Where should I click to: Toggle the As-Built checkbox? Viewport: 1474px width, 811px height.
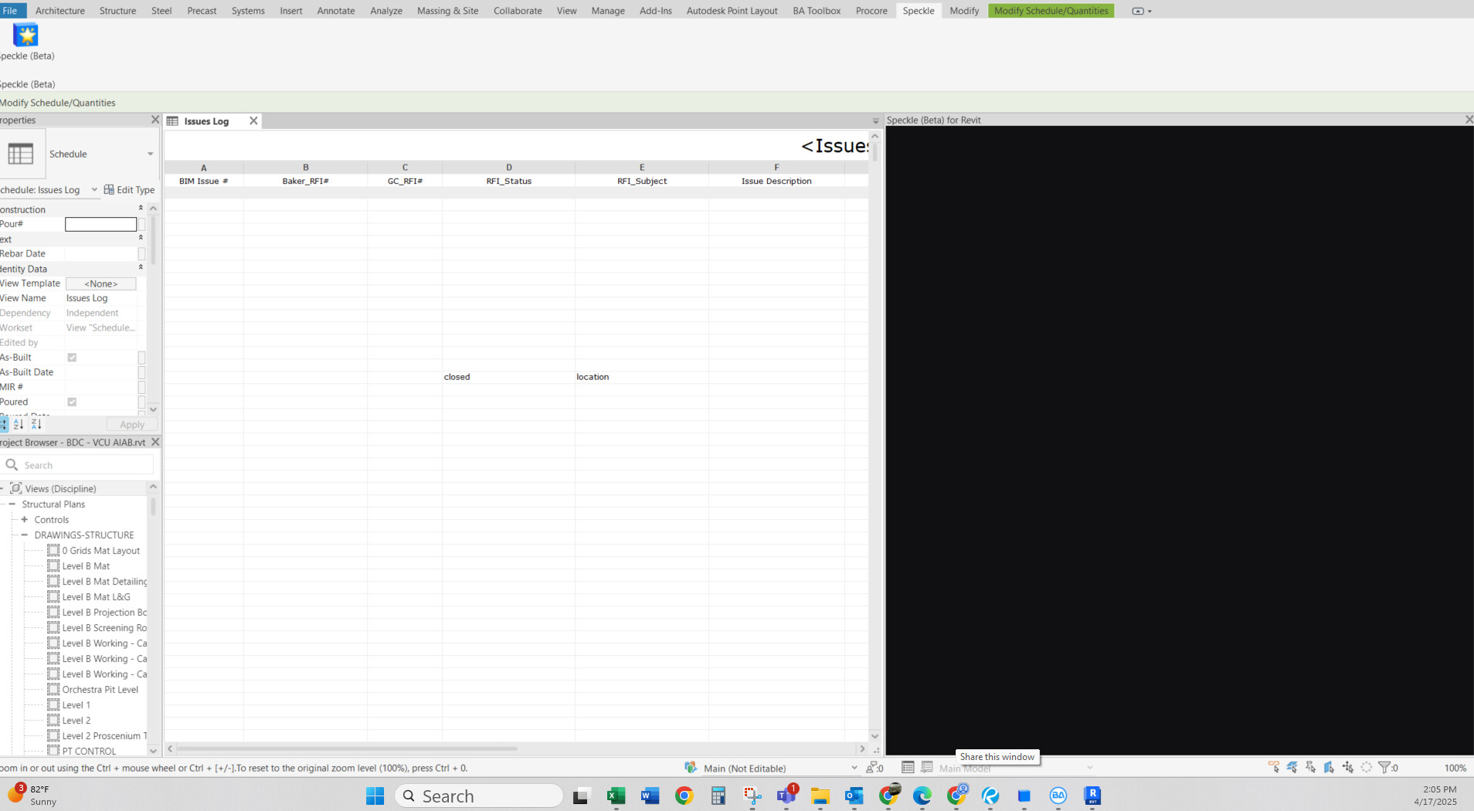click(72, 358)
